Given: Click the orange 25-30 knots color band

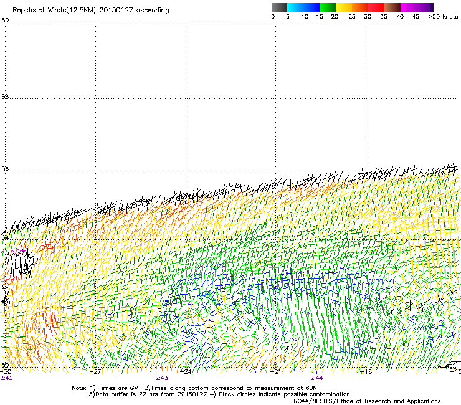Looking at the screenshot, I should pos(360,7).
